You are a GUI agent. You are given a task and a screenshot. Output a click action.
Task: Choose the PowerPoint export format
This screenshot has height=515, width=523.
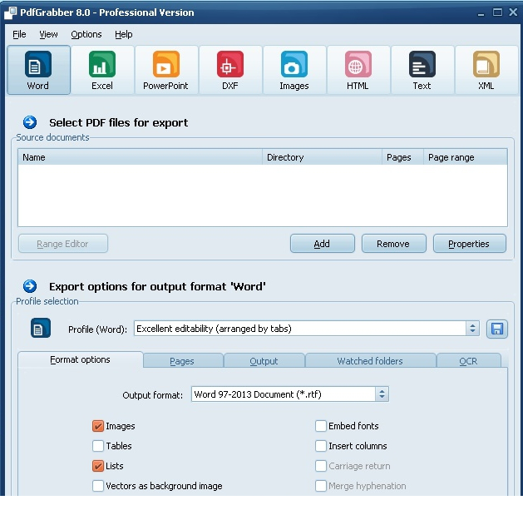[166, 70]
